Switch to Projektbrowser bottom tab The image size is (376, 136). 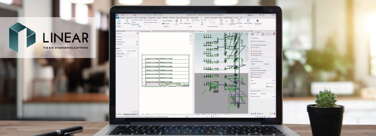134,114
